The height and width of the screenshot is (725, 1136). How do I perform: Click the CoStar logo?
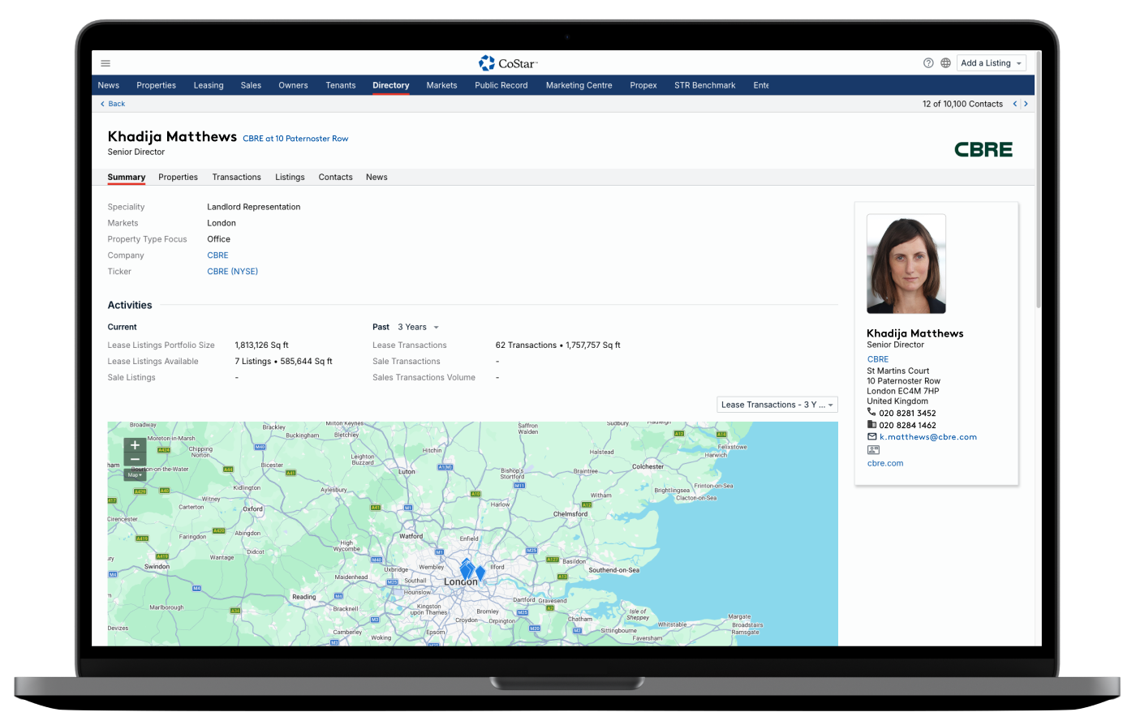[509, 63]
